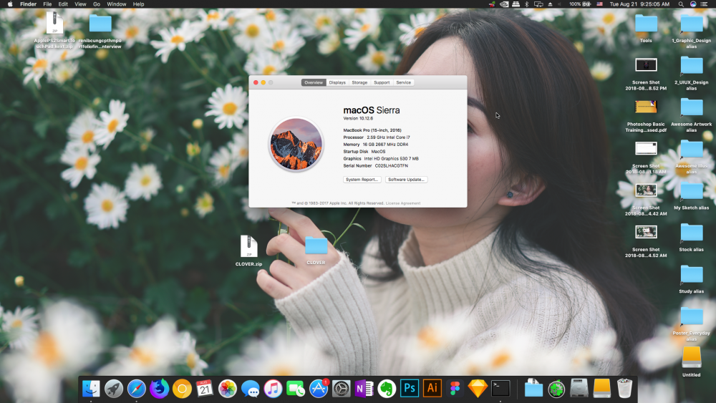Open Notification Center list icon
Viewport: 716px width, 403px height.
click(x=705, y=4)
